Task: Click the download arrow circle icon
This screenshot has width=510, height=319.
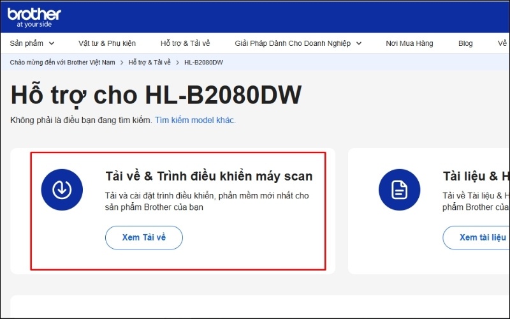Action: coord(62,189)
